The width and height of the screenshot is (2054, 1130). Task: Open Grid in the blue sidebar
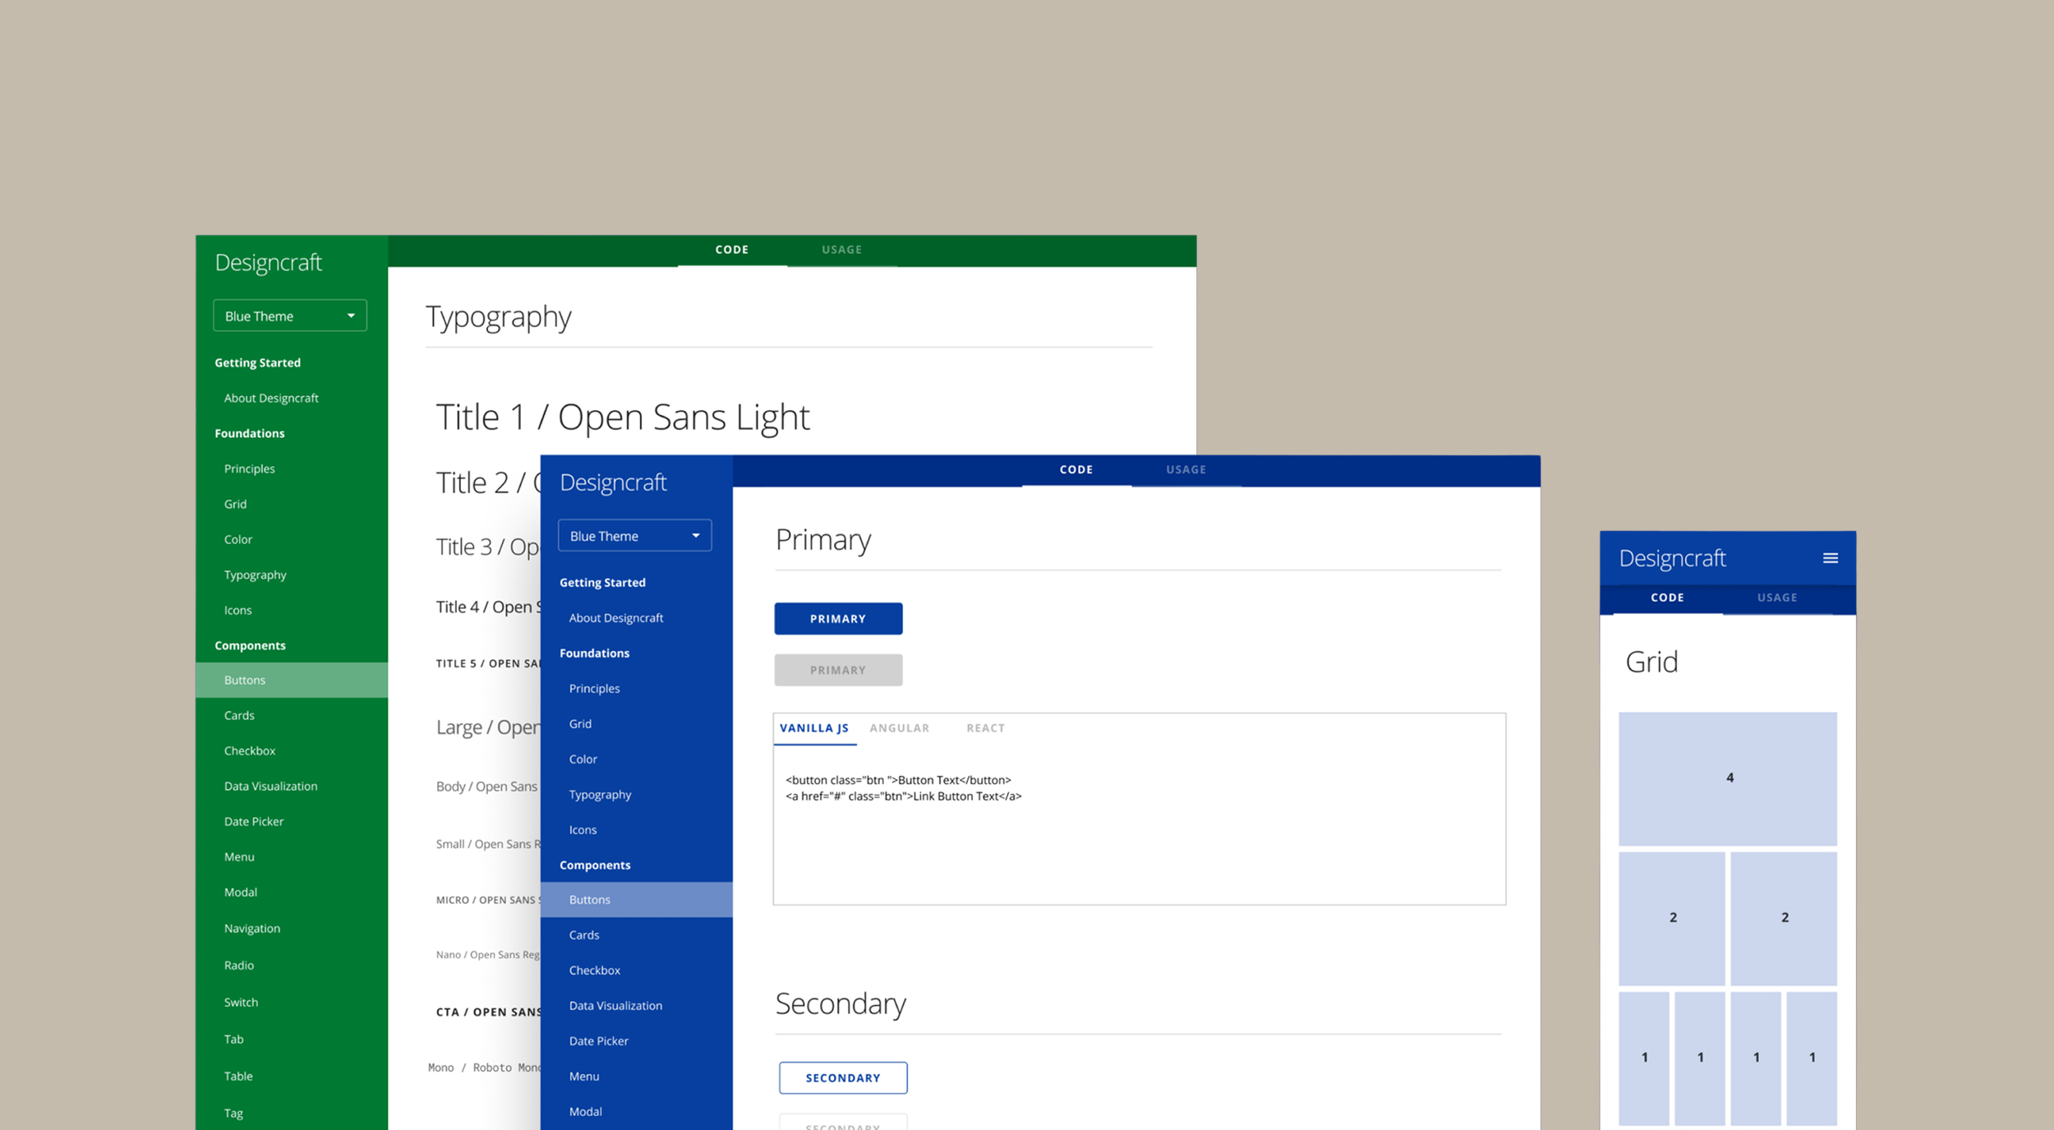pyautogui.click(x=580, y=724)
